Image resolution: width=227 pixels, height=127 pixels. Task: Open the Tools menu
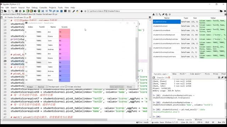[60, 7]
